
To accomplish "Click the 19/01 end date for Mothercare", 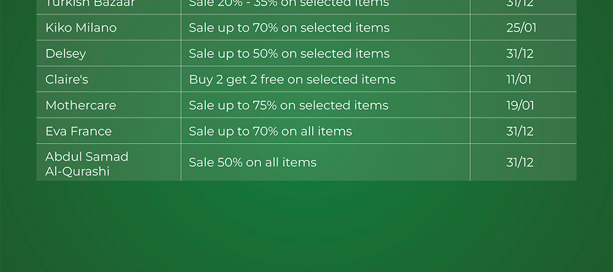I will coord(520,105).
